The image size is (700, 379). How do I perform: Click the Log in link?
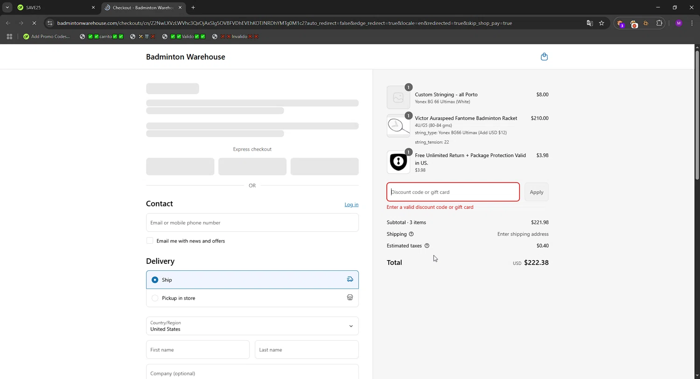pyautogui.click(x=351, y=205)
